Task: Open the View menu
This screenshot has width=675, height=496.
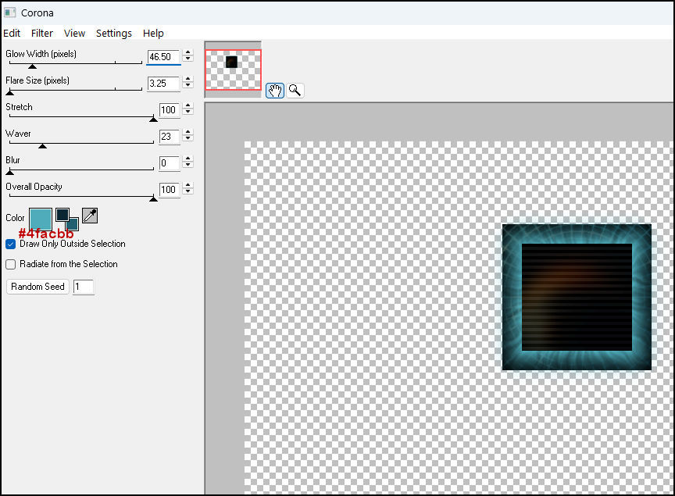Action: pyautogui.click(x=75, y=33)
